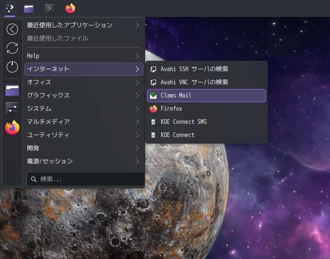Launch Avahi VNC サーバの検索 entry
This screenshot has height=259, width=330.
tap(206, 82)
